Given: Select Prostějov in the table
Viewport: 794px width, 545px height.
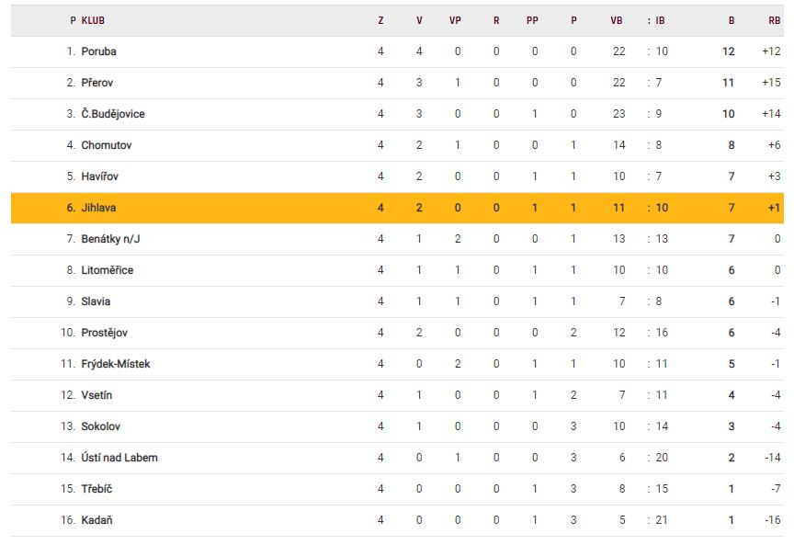Looking at the screenshot, I should (105, 333).
